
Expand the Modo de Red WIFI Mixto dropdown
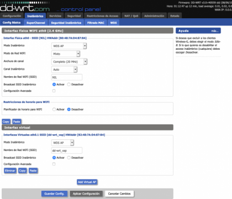pos(66,54)
